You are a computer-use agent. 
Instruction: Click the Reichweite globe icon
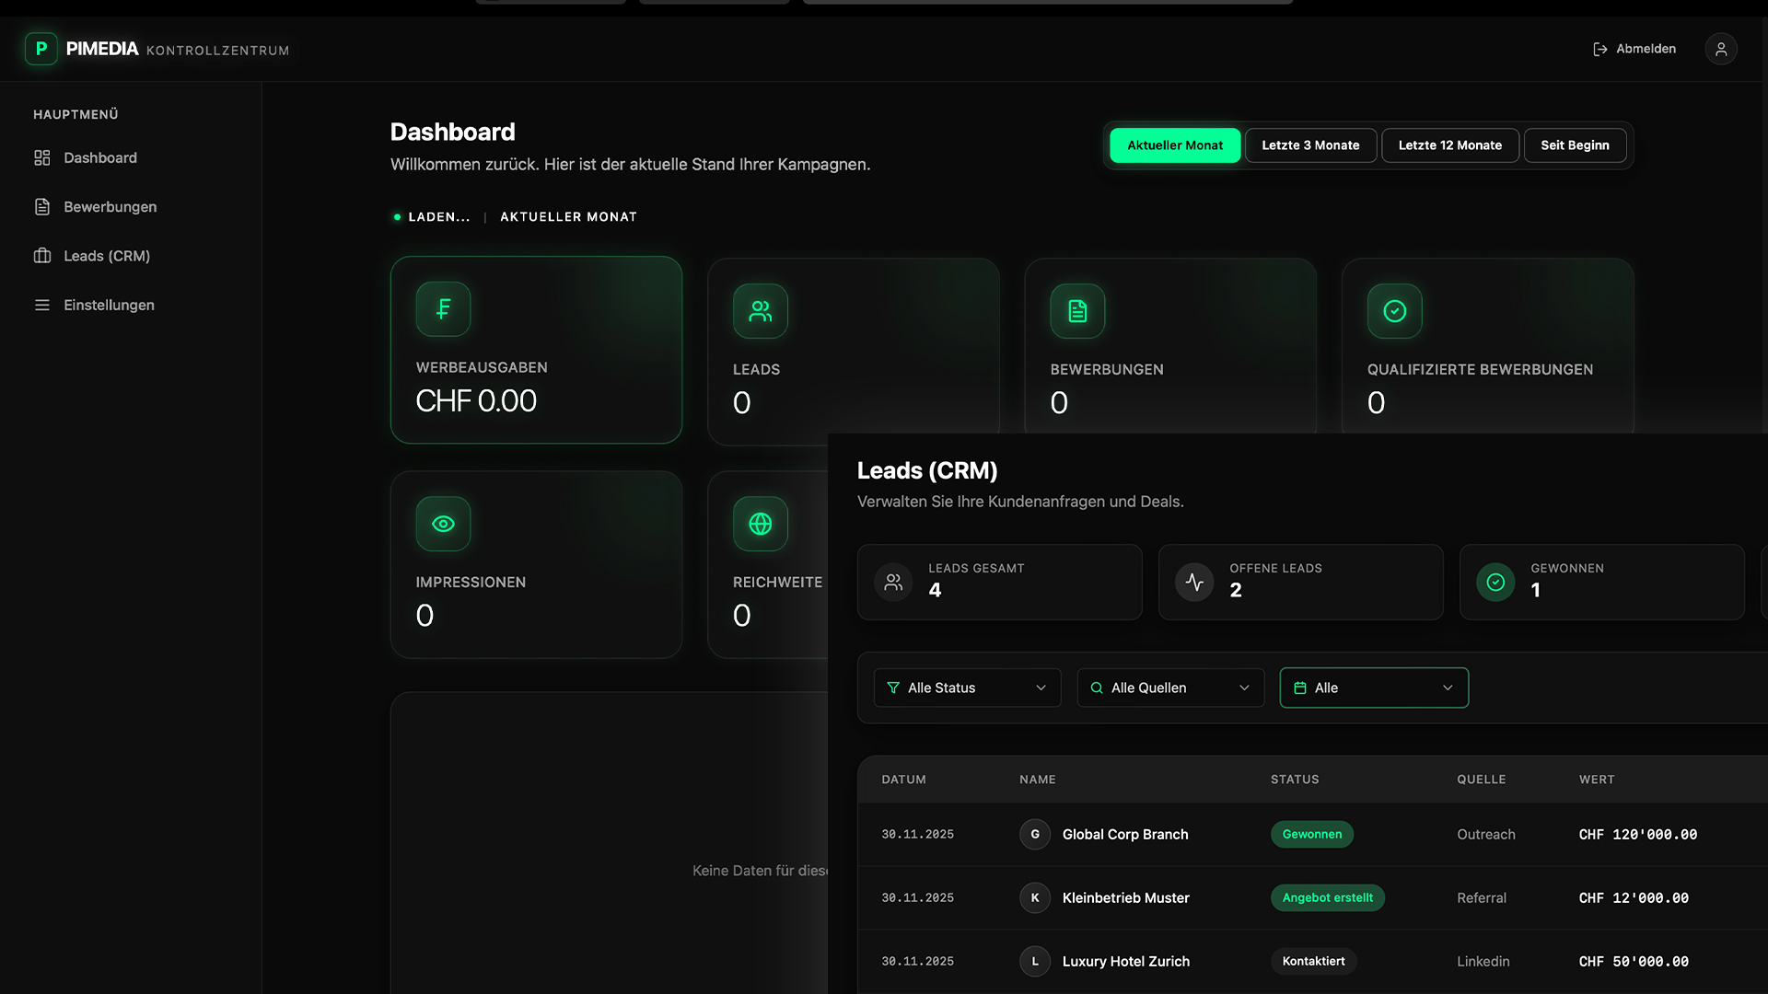760,524
